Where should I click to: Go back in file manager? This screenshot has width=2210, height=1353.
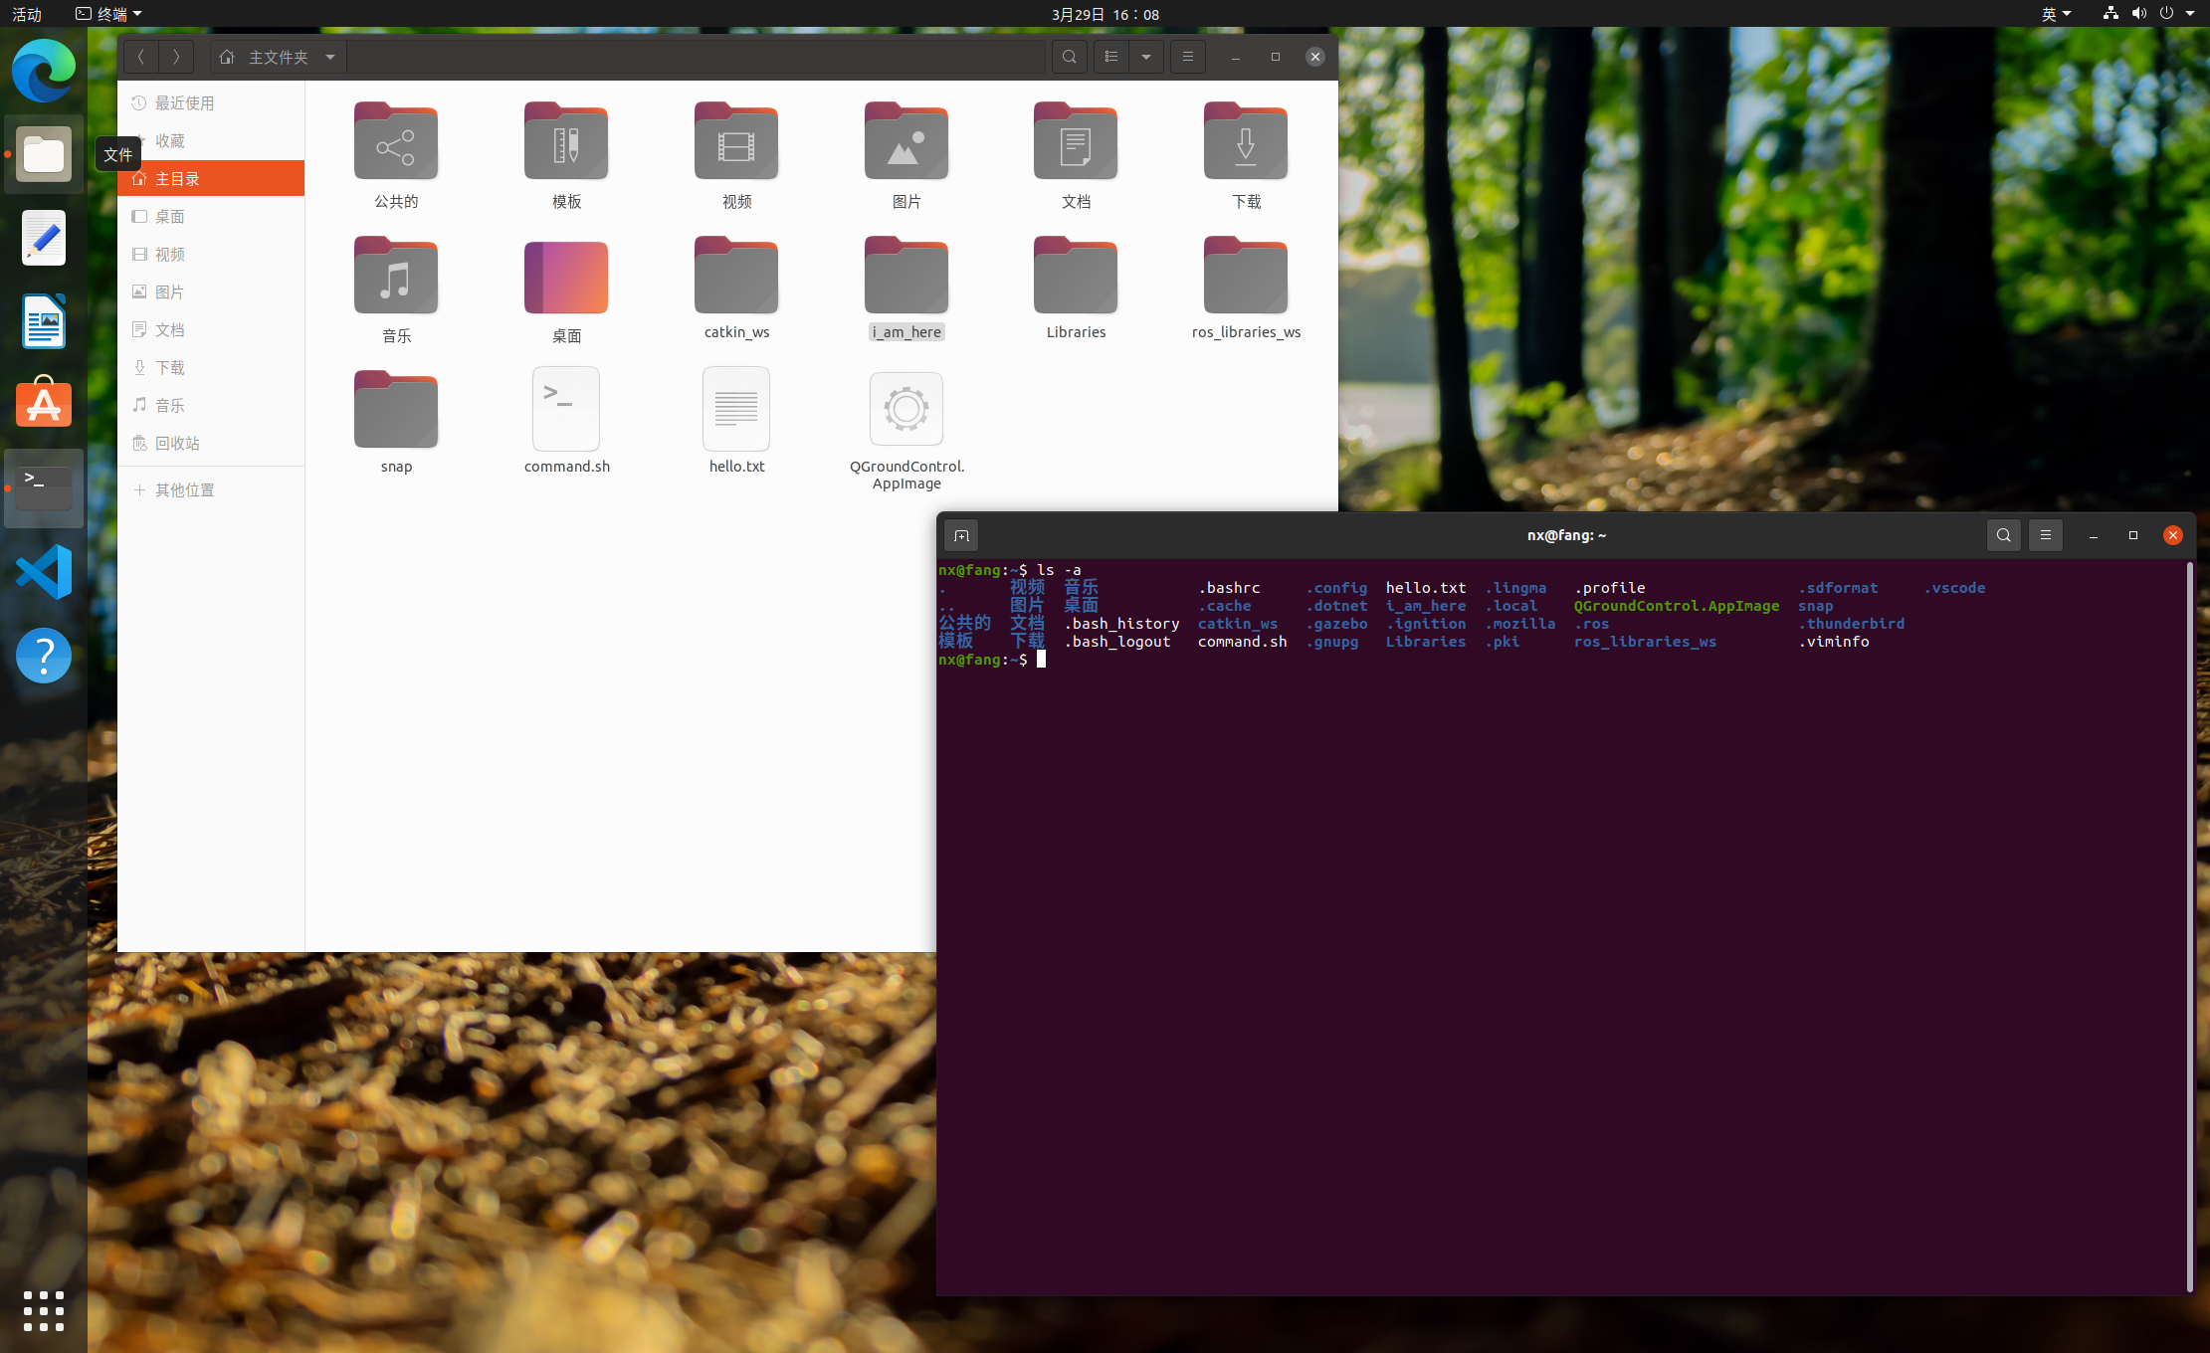pyautogui.click(x=141, y=57)
